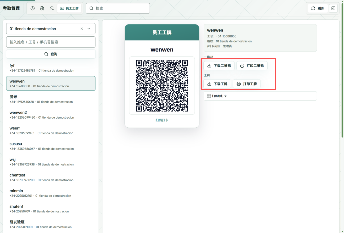This screenshot has height=233, width=344.
Task: Open the document-with-clock records tab icon
Action: tap(42, 8)
